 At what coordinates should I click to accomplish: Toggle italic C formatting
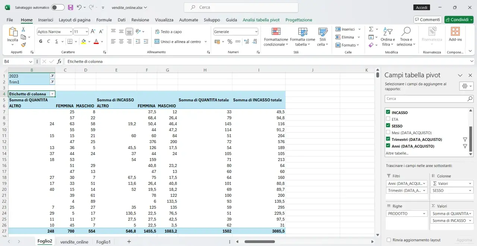click(48, 41)
